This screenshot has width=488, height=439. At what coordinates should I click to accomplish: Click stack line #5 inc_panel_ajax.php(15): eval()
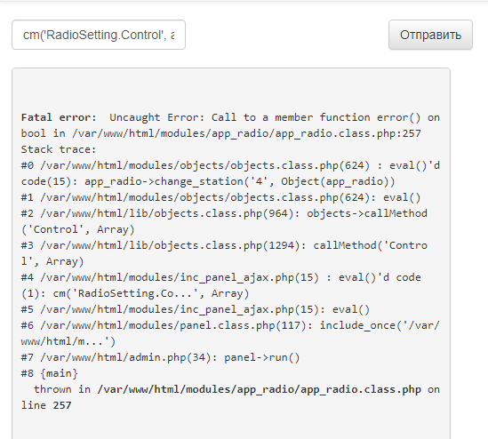pyautogui.click(x=196, y=309)
